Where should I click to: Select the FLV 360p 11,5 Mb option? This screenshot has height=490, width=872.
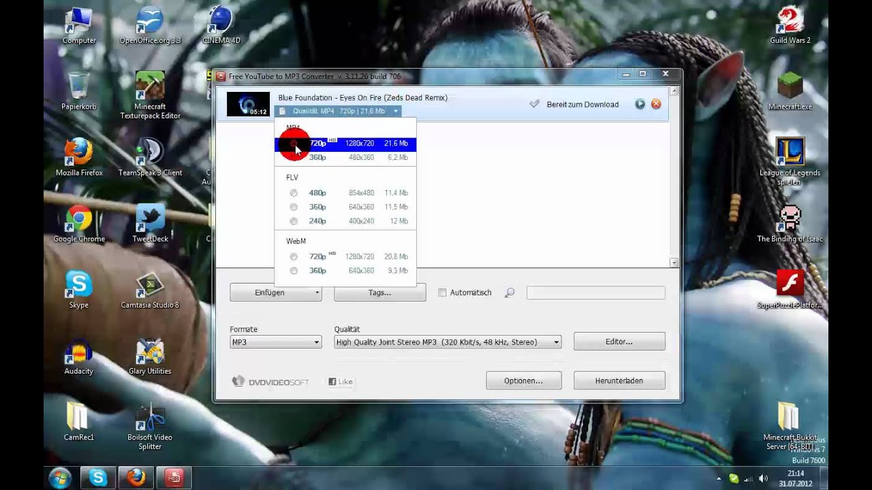345,207
